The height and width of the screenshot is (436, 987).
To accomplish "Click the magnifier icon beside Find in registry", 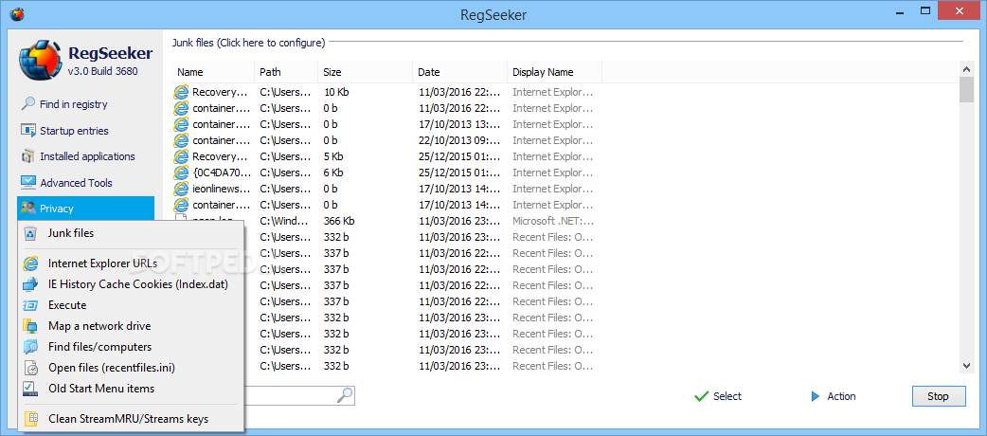I will coord(28,104).
